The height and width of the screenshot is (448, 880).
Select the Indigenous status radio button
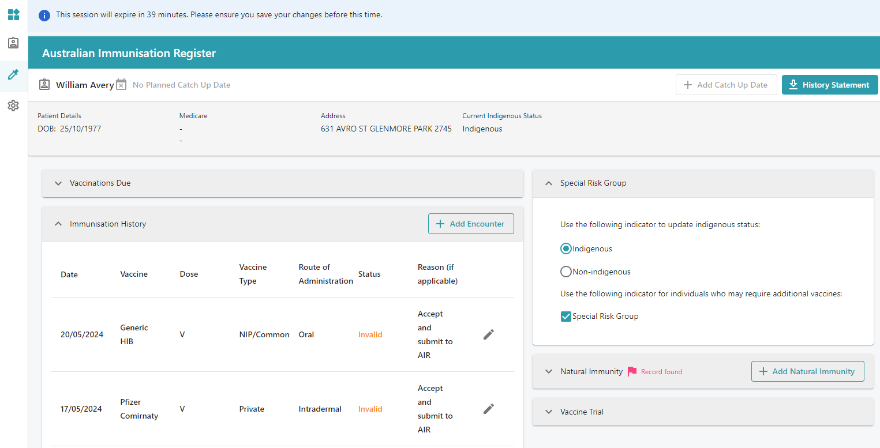pyautogui.click(x=566, y=249)
